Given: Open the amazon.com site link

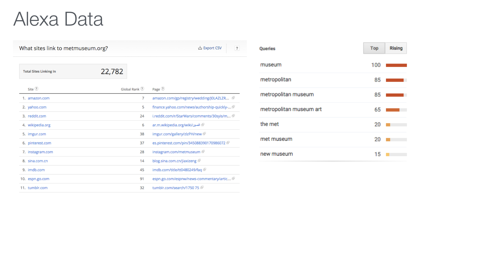Looking at the screenshot, I should 39,98.
